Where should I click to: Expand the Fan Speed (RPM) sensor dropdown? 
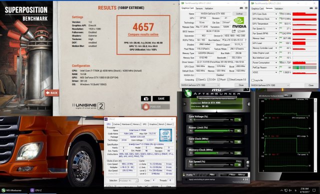tap(276, 33)
